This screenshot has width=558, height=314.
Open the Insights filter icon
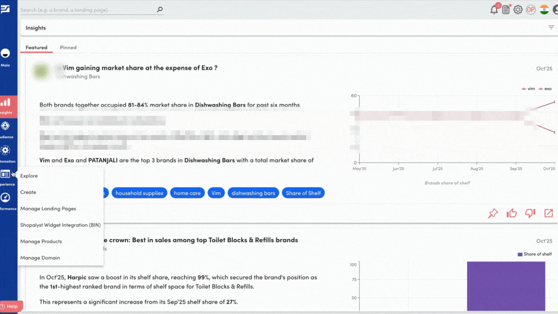pos(551,28)
